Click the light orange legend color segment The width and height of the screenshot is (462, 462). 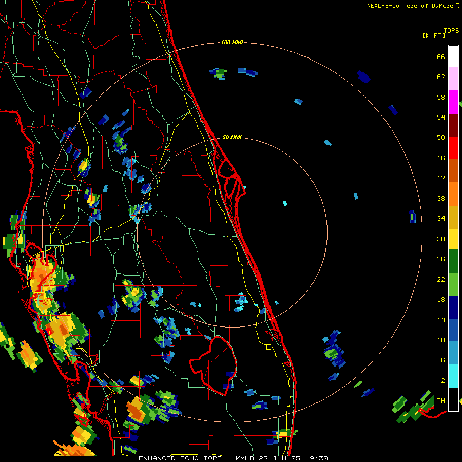[453, 194]
